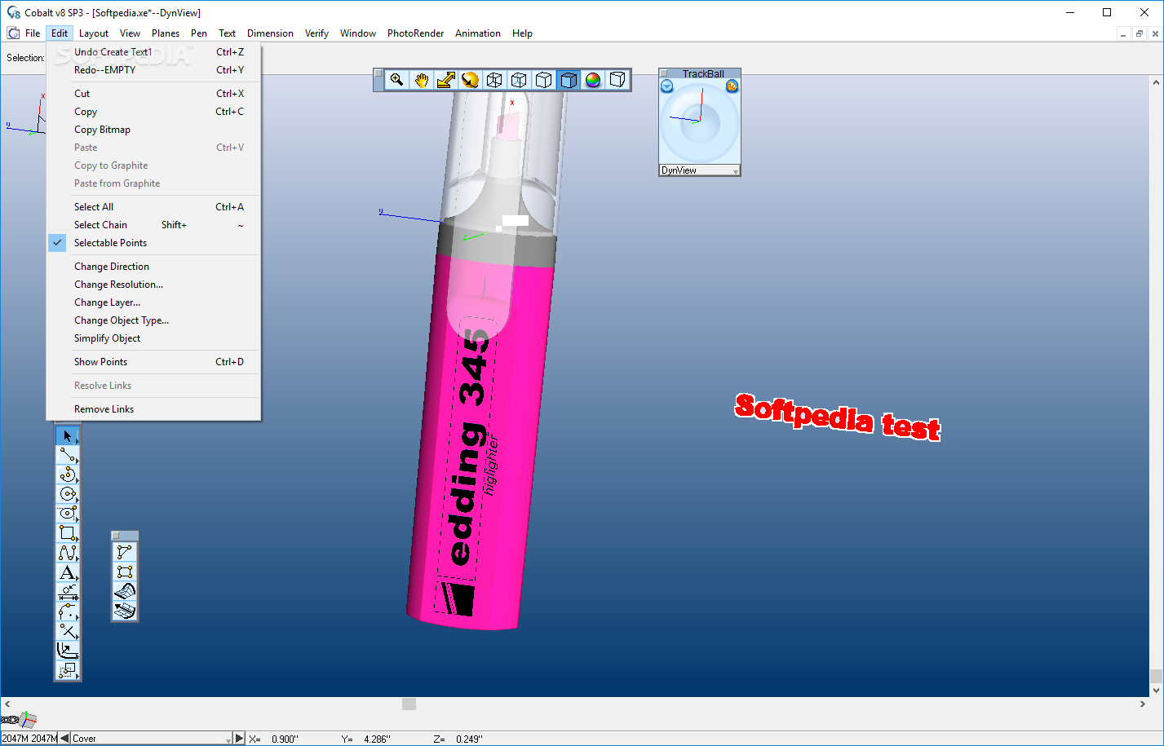Open the rainbow sphere render options

coord(592,80)
